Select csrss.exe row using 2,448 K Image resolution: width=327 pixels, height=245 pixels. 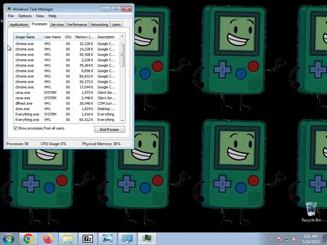coord(66,98)
